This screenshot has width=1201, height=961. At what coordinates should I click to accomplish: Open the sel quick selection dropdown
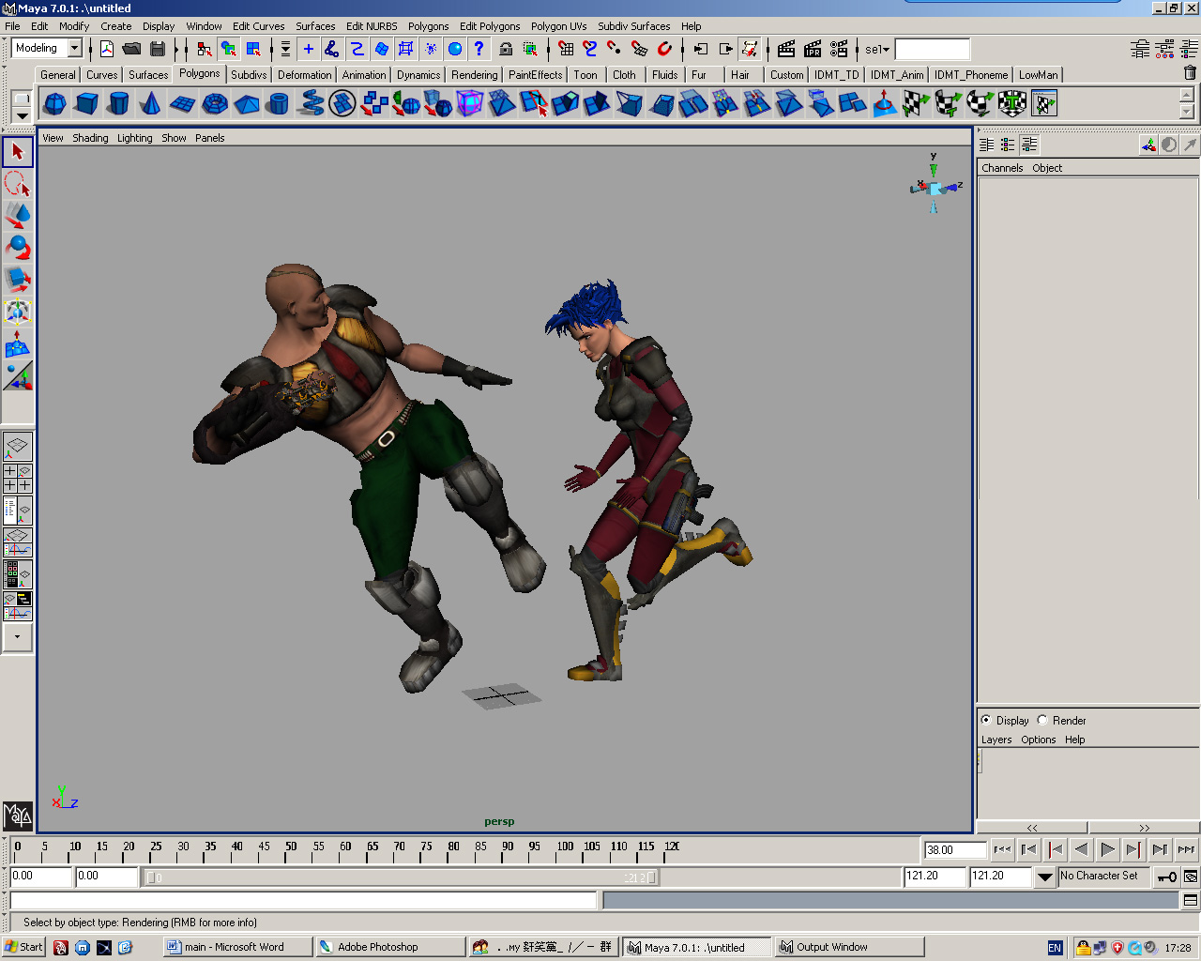(877, 49)
